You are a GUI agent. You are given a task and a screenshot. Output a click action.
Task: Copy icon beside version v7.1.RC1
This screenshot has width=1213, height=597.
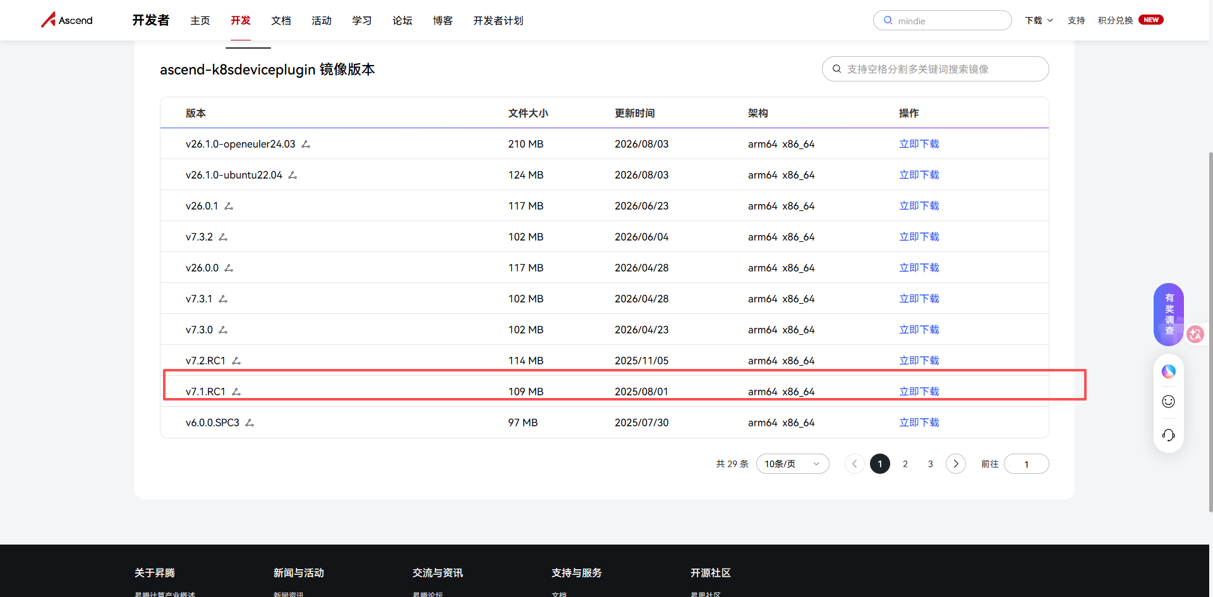236,392
